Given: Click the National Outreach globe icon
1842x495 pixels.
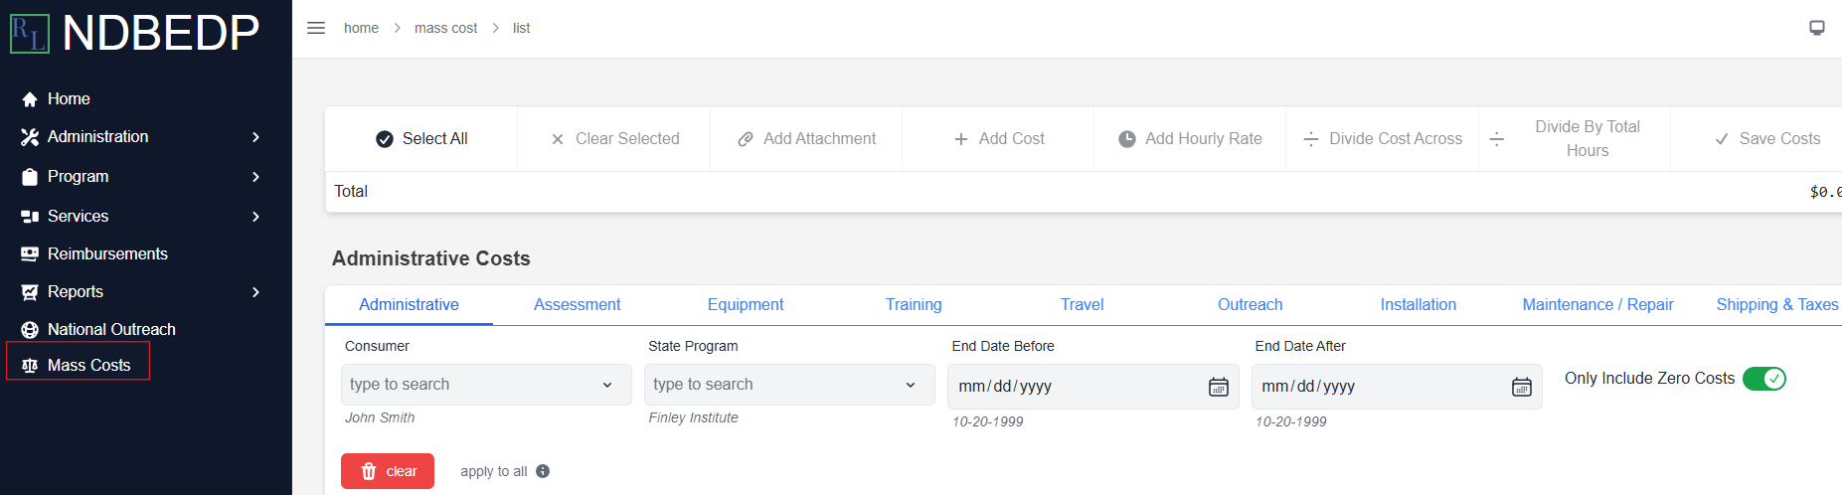Looking at the screenshot, I should [x=30, y=330].
